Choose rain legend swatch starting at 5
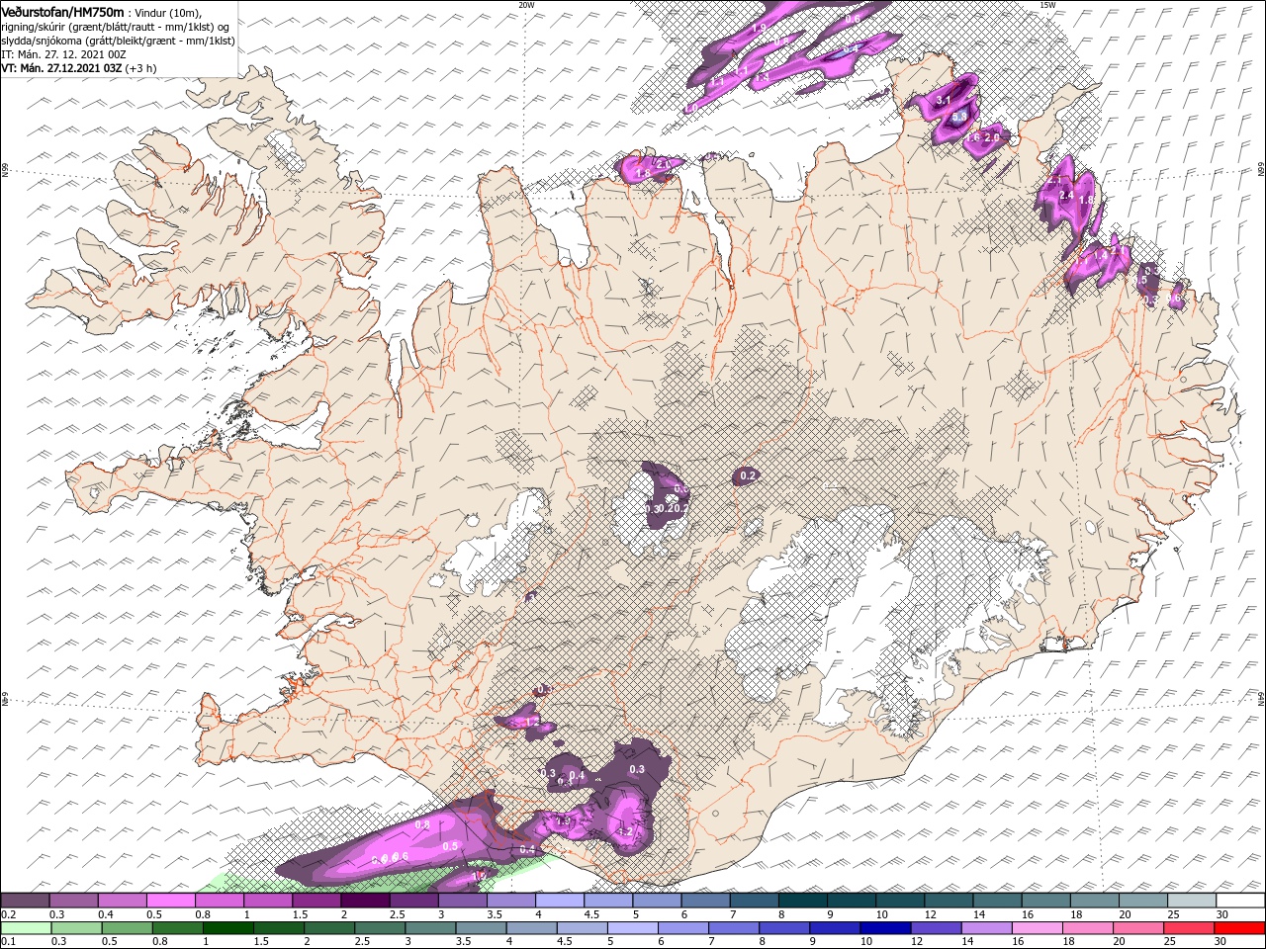The width and height of the screenshot is (1266, 949). click(633, 928)
